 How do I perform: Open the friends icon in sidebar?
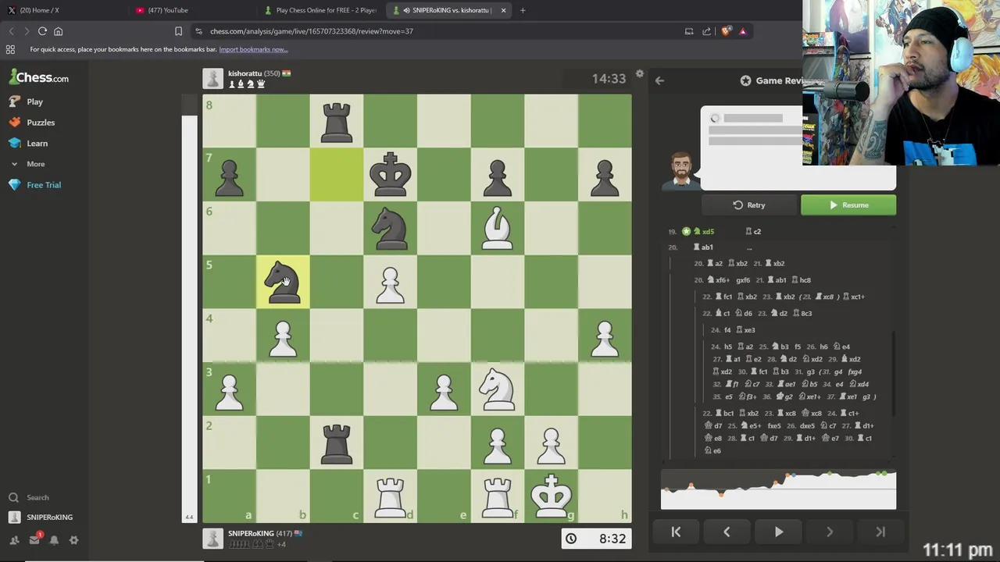pyautogui.click(x=14, y=540)
